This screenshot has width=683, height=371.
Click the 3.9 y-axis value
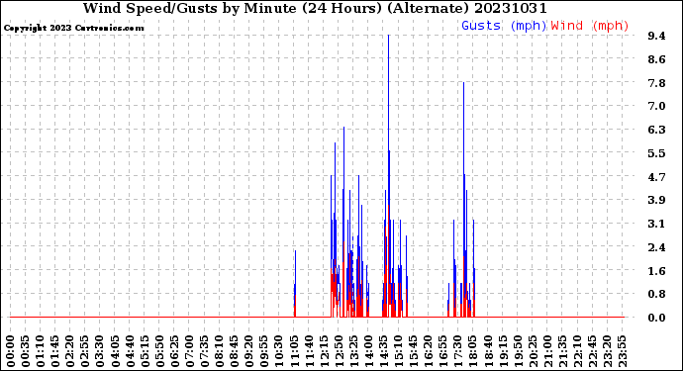[x=657, y=200]
